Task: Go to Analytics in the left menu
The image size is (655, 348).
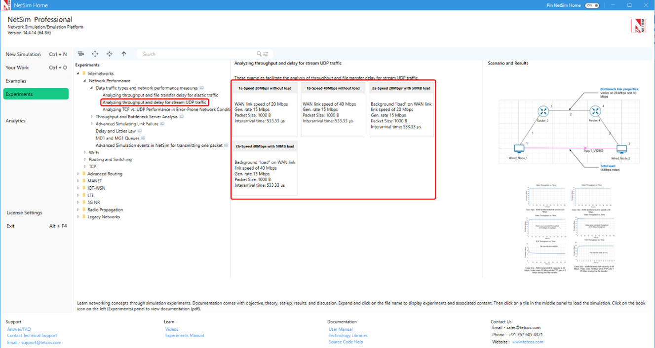Action: (15, 121)
